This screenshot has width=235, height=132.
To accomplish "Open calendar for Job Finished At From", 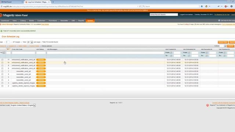I will pos(225,53).
